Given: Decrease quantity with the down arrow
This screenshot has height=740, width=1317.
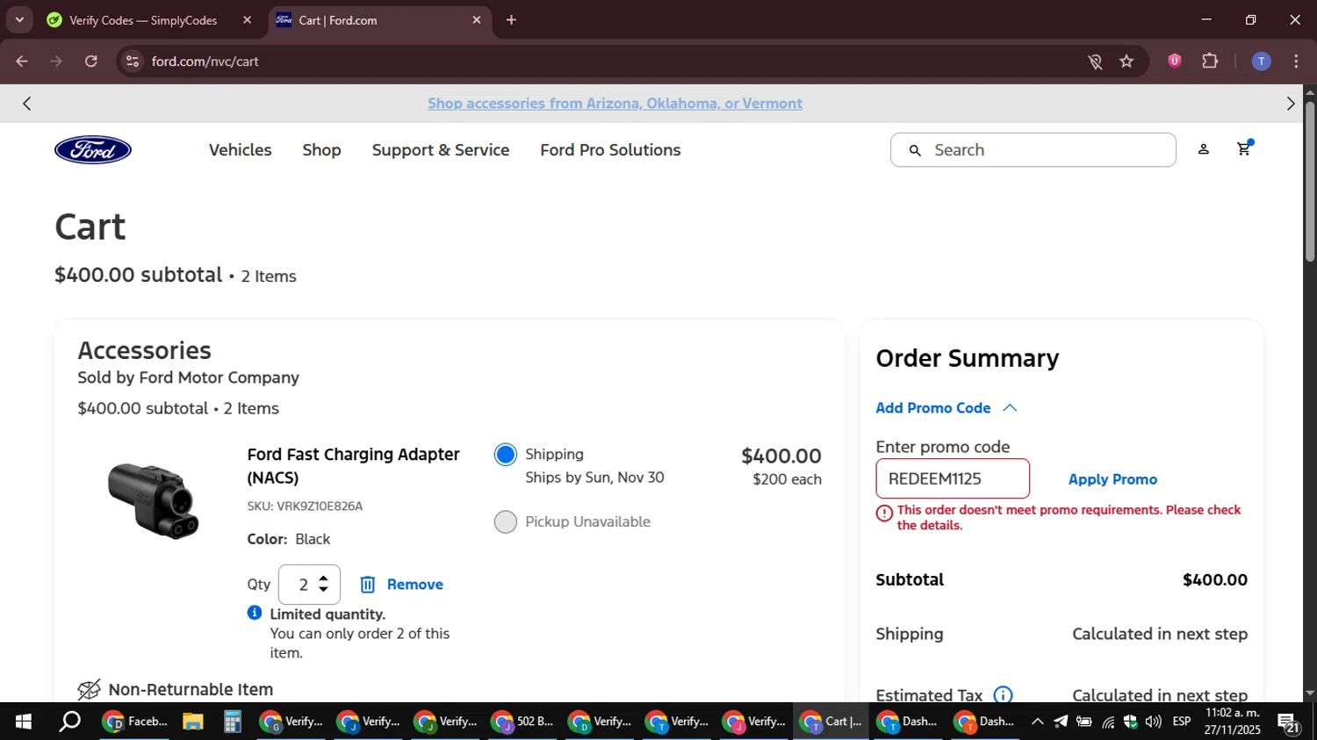Looking at the screenshot, I should tap(324, 591).
